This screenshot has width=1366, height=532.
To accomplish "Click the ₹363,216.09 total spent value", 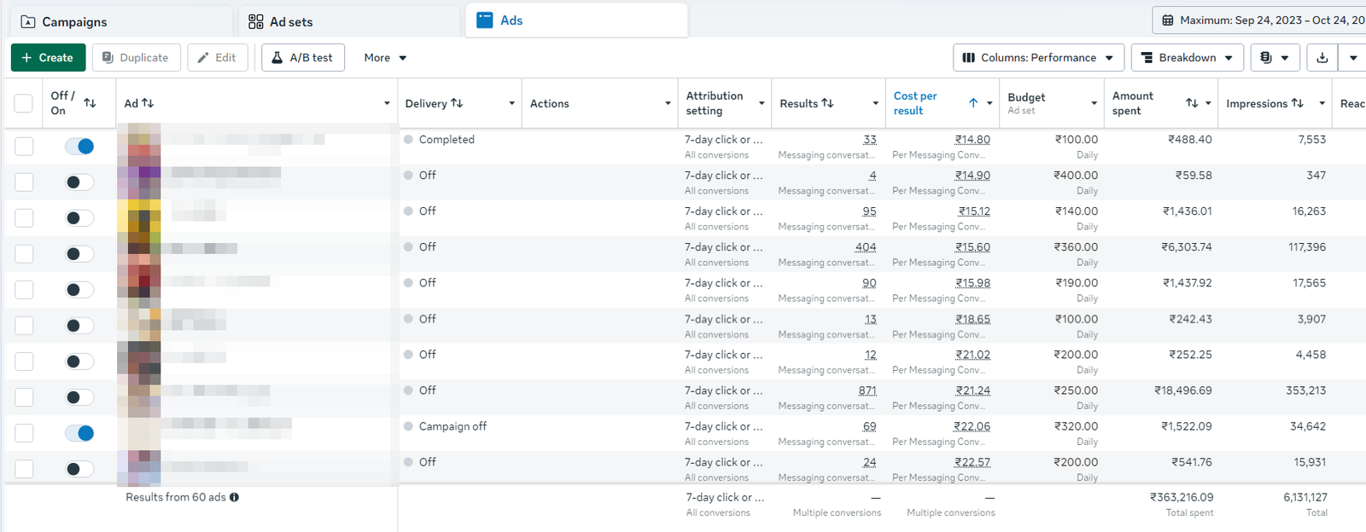I will tap(1182, 497).
